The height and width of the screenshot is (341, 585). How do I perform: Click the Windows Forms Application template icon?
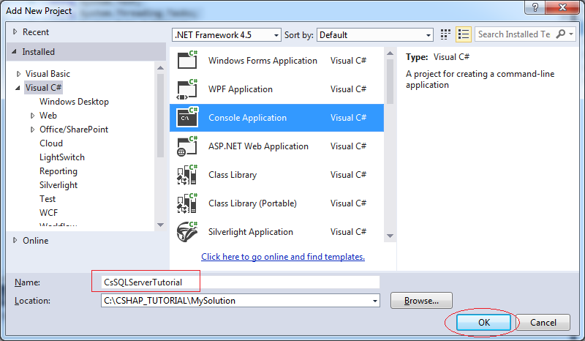pos(187,60)
